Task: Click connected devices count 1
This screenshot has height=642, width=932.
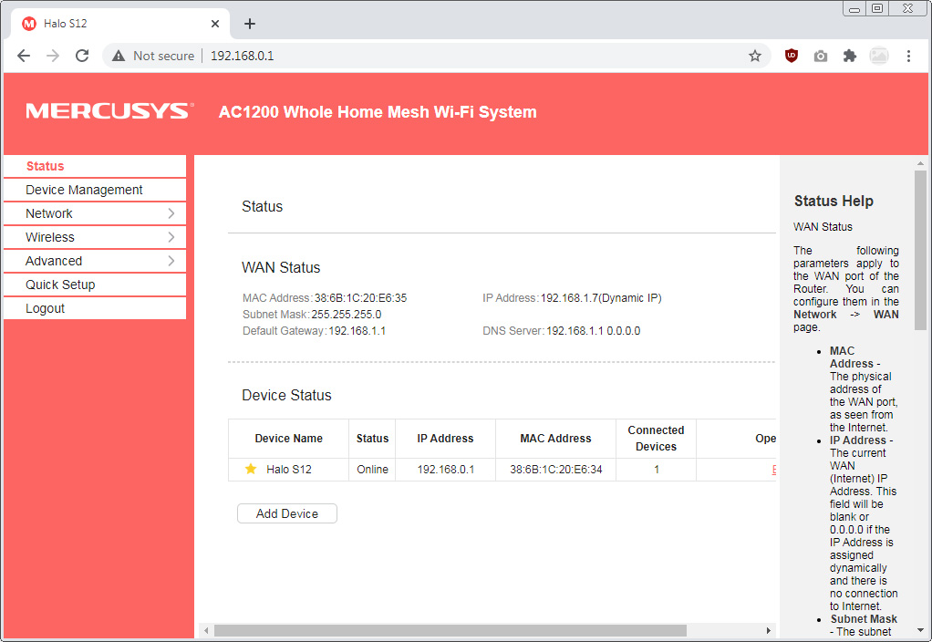Action: pos(657,469)
